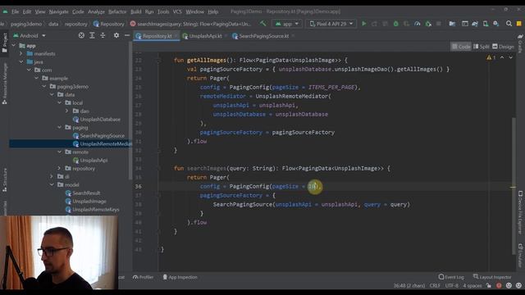Click the Sync Project with Gradle Files icon
The width and height of the screenshot is (525, 295).
pyautogui.click(x=475, y=24)
